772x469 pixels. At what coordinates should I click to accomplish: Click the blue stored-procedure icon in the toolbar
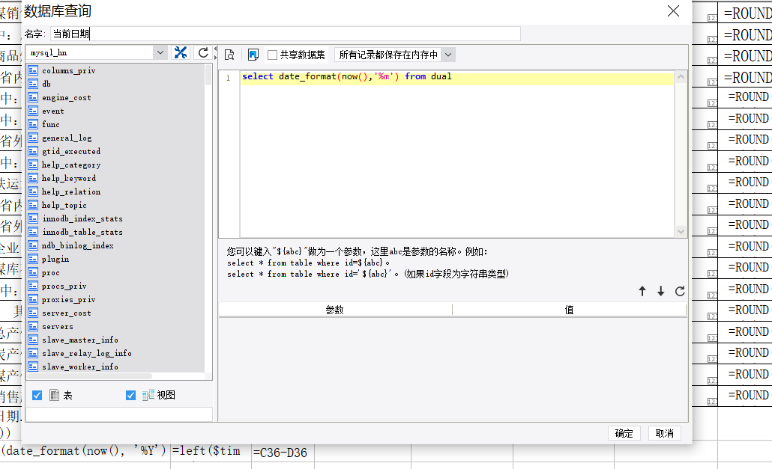click(253, 55)
